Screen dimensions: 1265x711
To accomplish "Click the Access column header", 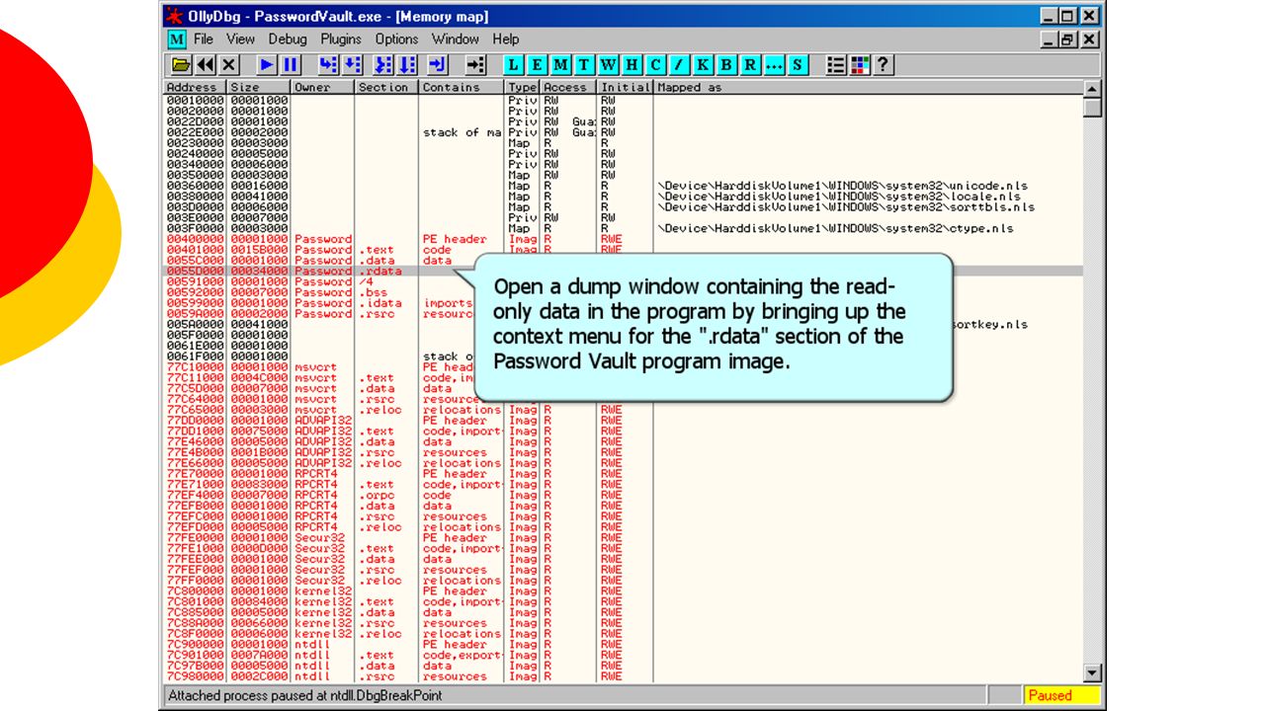I will click(x=568, y=87).
